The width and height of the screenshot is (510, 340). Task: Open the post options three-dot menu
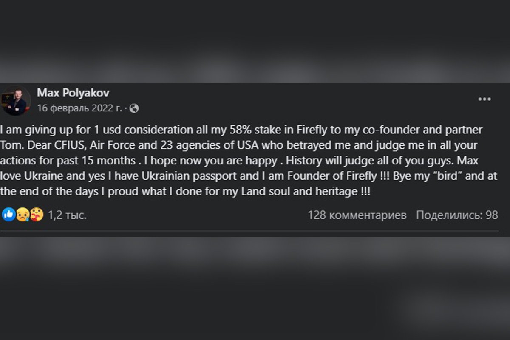pyautogui.click(x=484, y=99)
